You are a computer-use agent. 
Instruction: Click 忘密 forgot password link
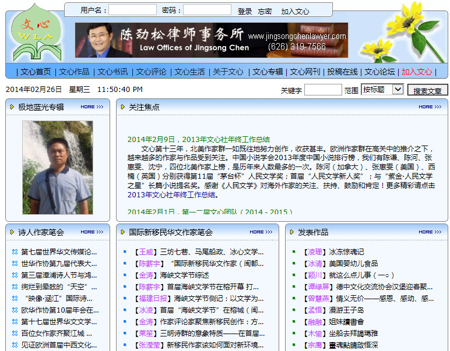click(x=265, y=11)
